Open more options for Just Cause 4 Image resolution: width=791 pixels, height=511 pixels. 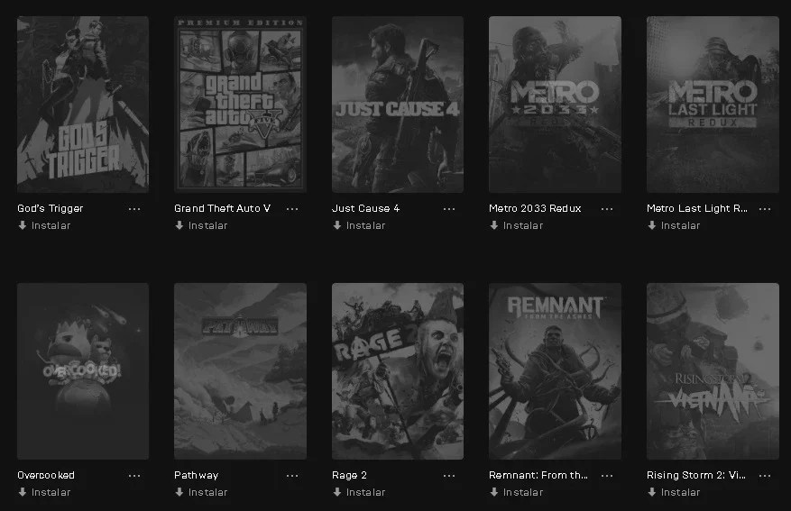click(449, 208)
